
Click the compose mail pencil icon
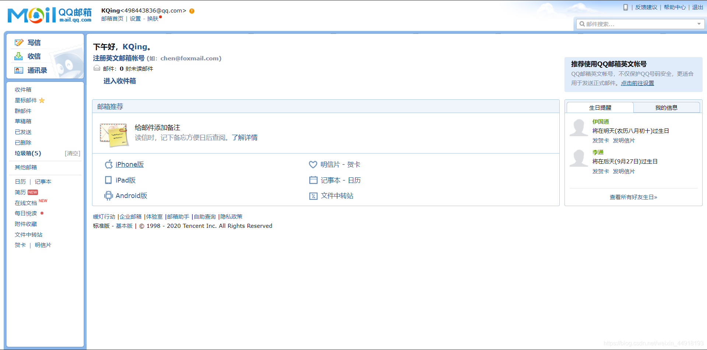pyautogui.click(x=19, y=43)
